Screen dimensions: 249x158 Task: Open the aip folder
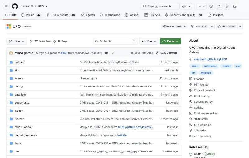[16, 70]
